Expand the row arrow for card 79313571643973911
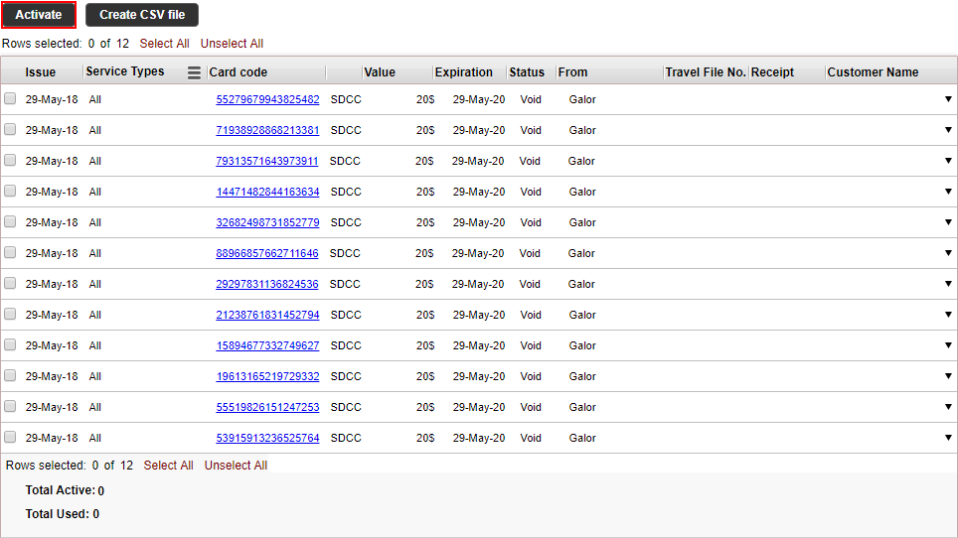Screen dimensions: 958x538 948,161
